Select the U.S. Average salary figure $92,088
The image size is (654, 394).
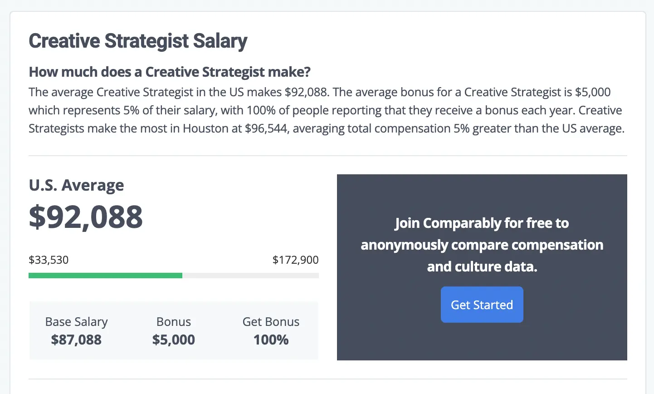(86, 217)
